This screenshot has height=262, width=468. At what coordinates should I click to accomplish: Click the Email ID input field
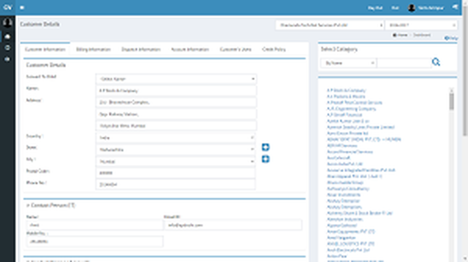pyautogui.click(x=233, y=225)
